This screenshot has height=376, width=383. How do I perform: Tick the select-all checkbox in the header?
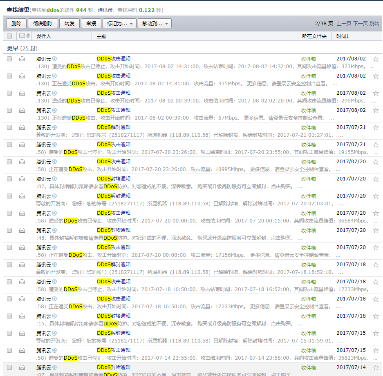(x=9, y=36)
